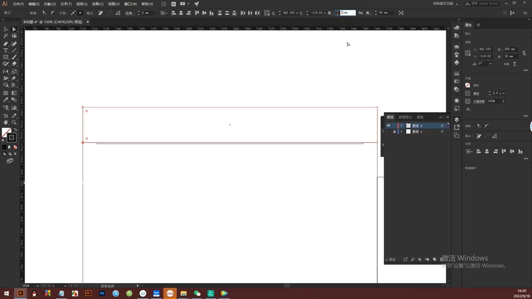
Task: Toggle lock on 图层 1
Action: tap(394, 132)
